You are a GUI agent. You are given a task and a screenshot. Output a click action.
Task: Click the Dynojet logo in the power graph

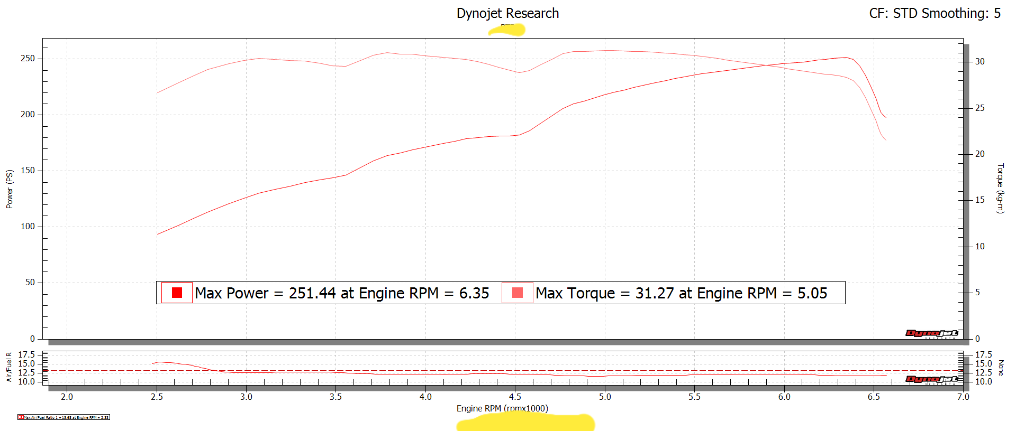[932, 333]
